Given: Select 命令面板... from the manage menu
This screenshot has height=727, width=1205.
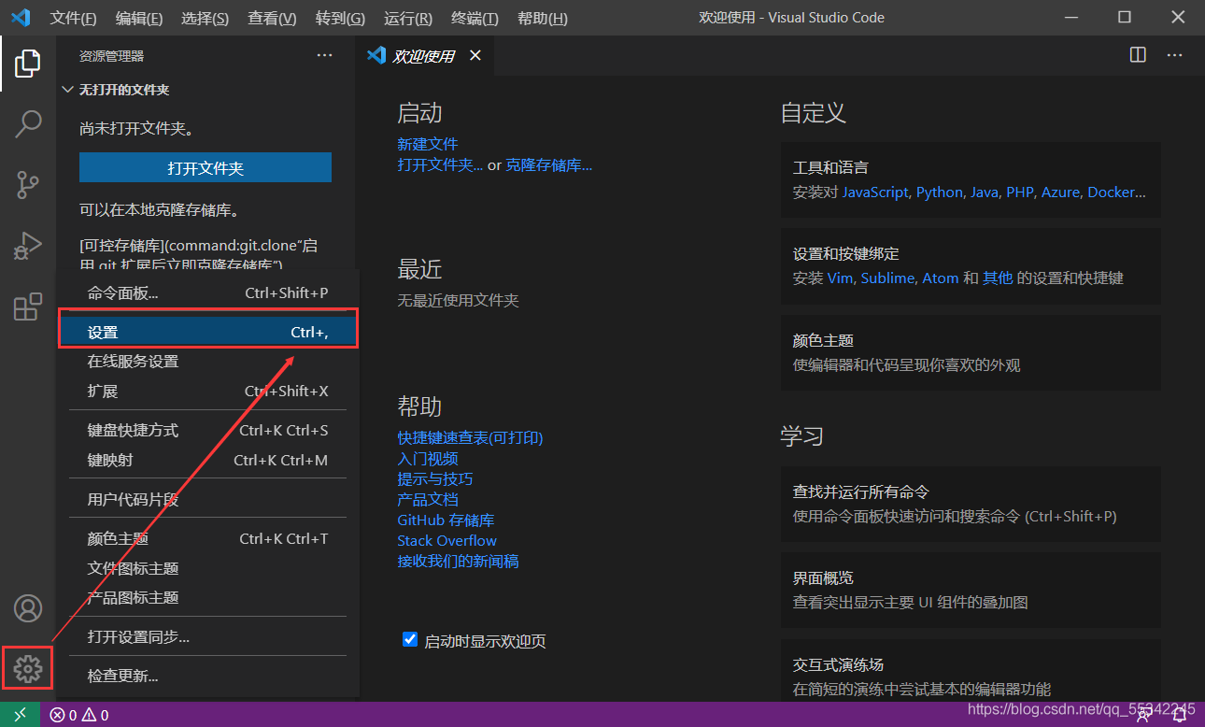Looking at the screenshot, I should click(x=207, y=293).
